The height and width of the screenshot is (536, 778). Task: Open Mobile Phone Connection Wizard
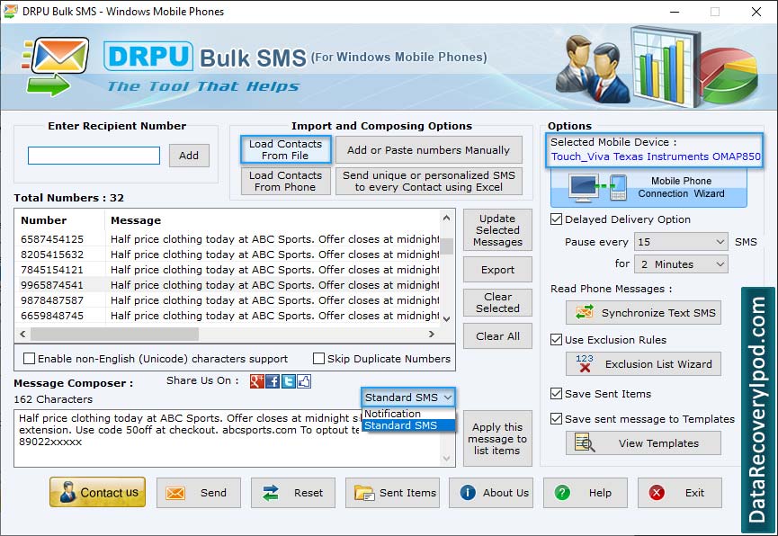[x=648, y=188]
